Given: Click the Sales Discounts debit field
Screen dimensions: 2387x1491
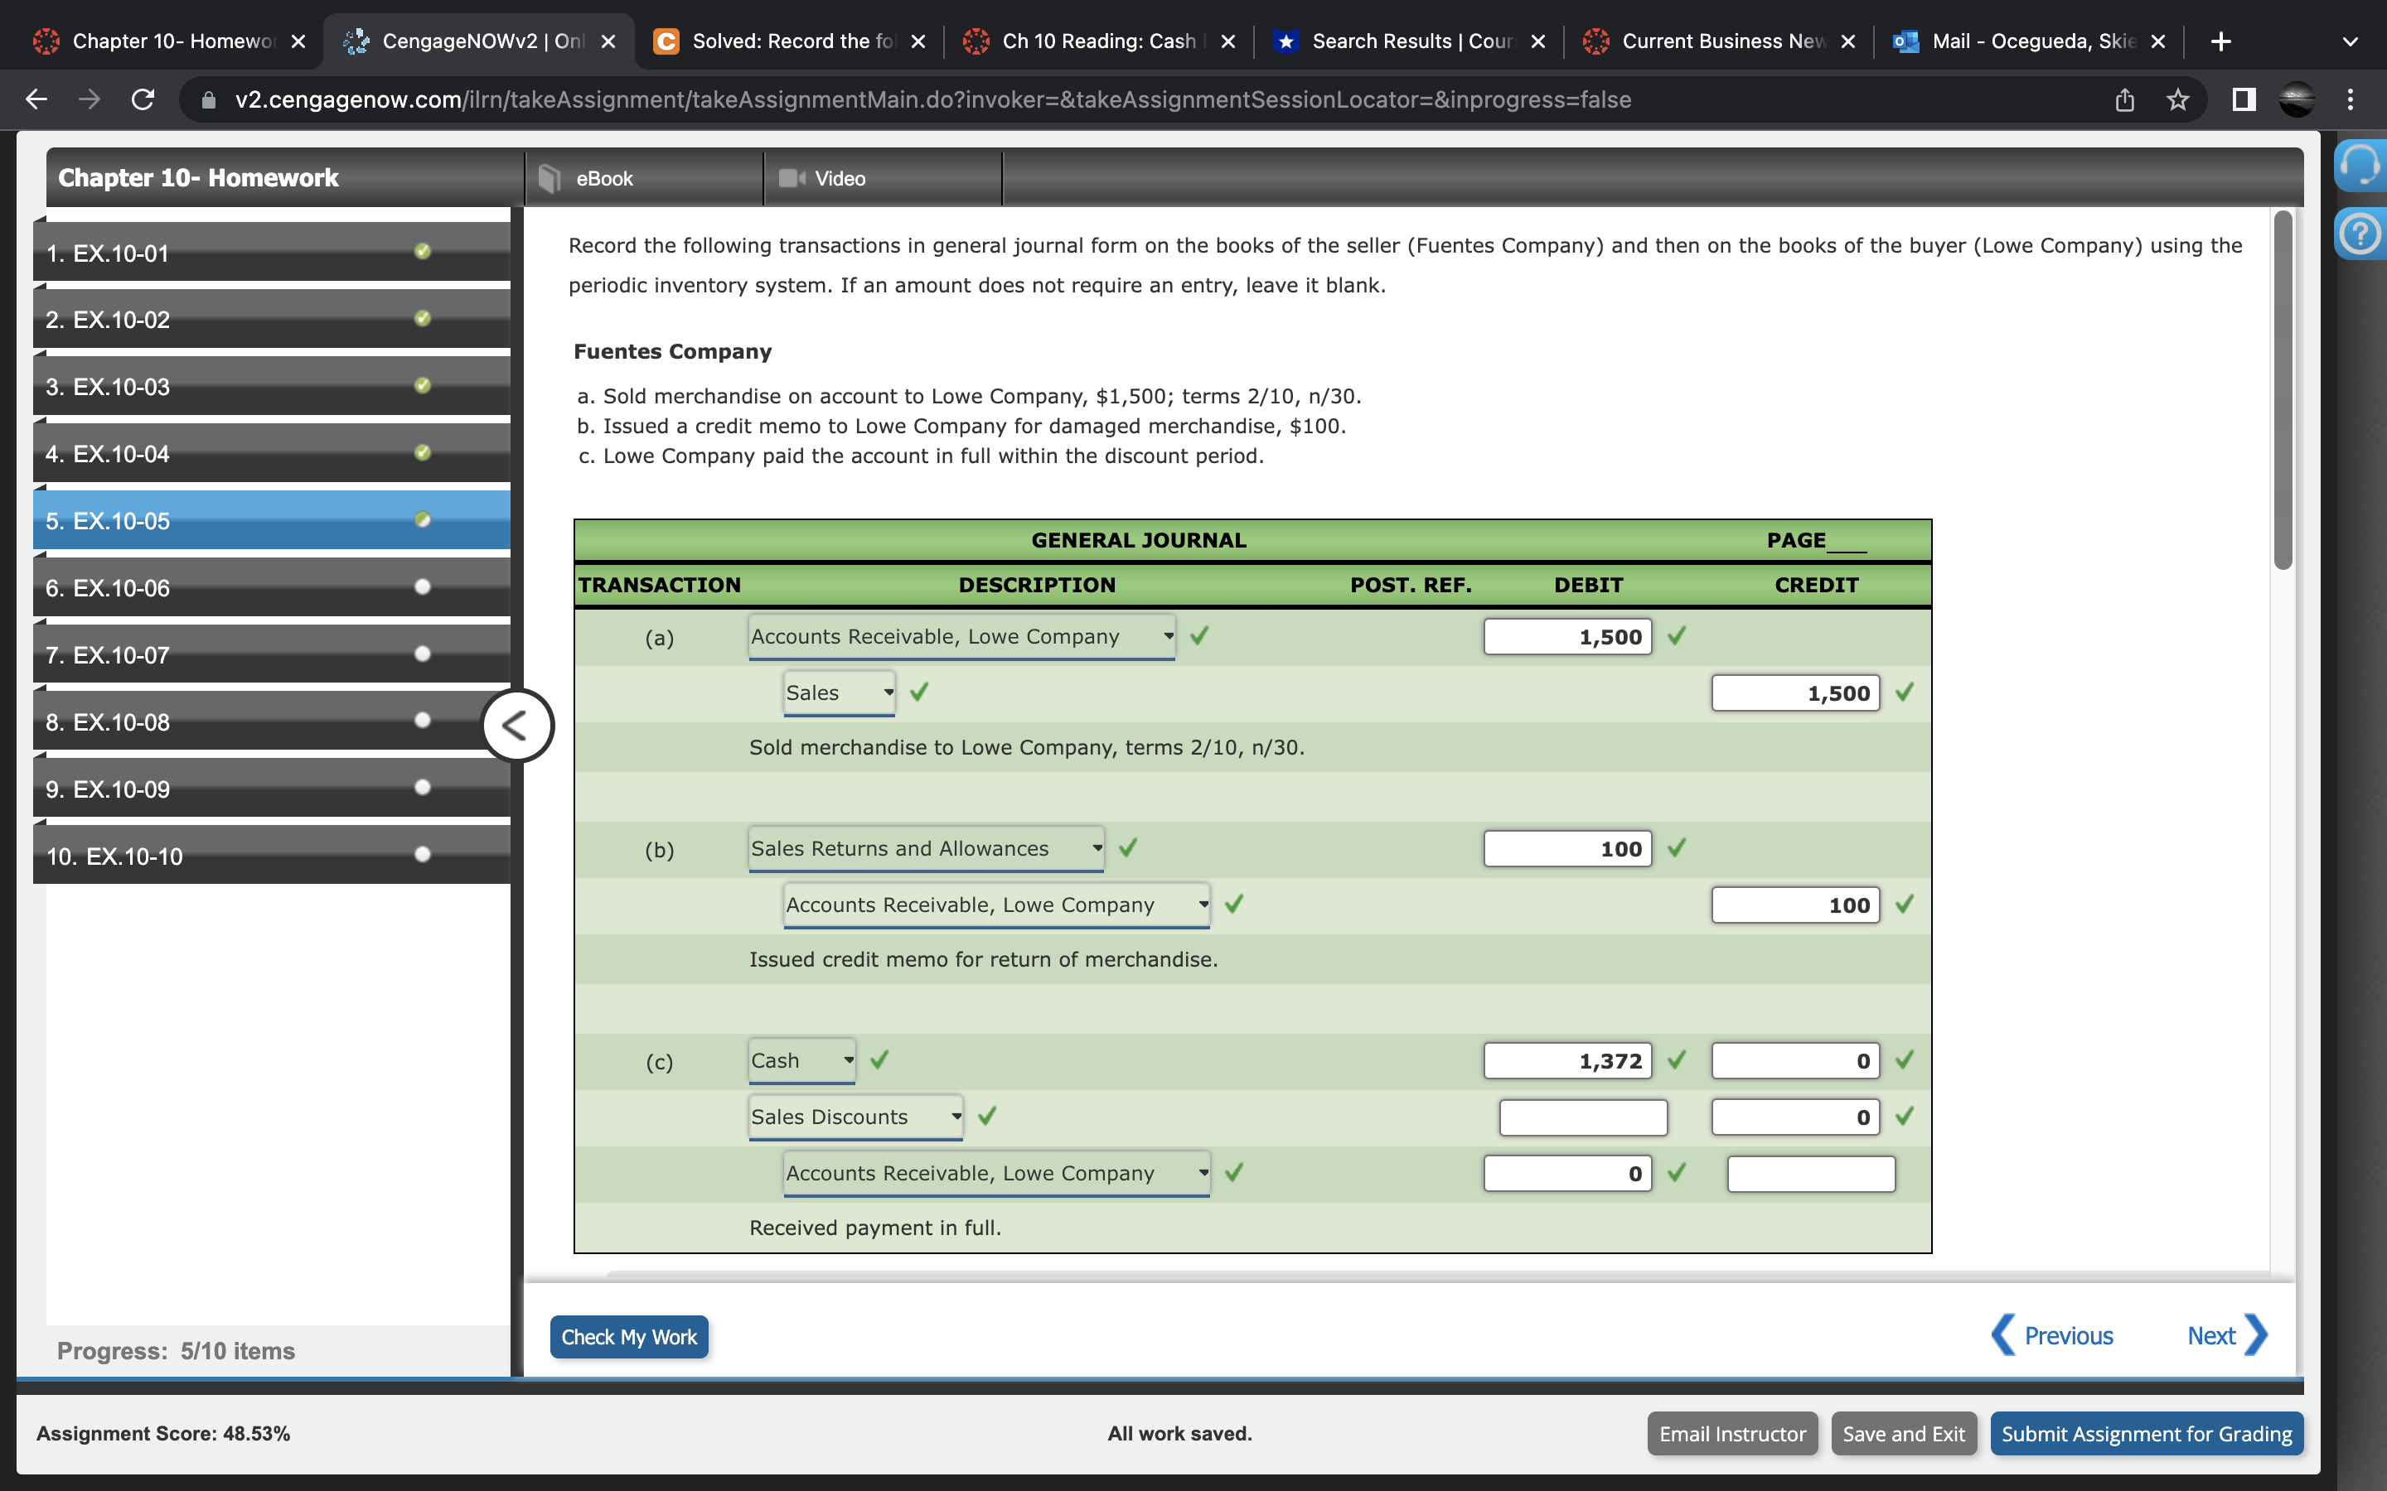Looking at the screenshot, I should pos(1582,1117).
